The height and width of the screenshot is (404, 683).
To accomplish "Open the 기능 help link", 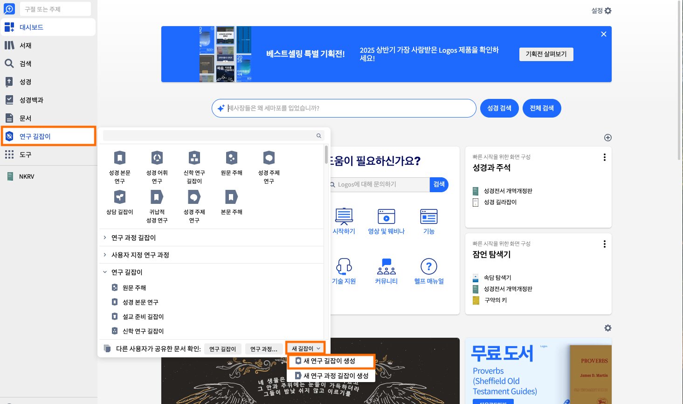I will point(429,221).
